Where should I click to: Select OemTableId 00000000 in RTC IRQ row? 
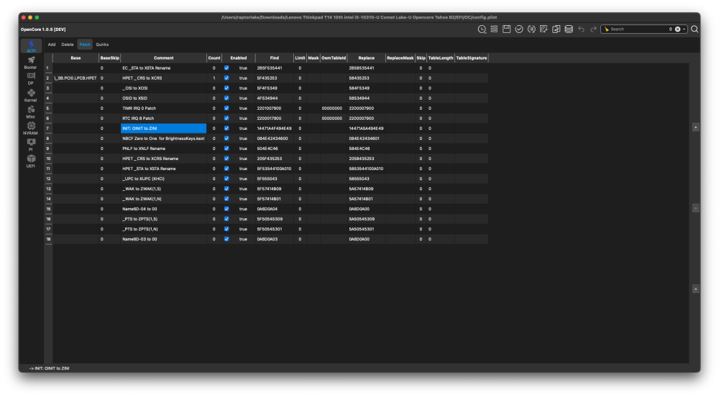332,118
